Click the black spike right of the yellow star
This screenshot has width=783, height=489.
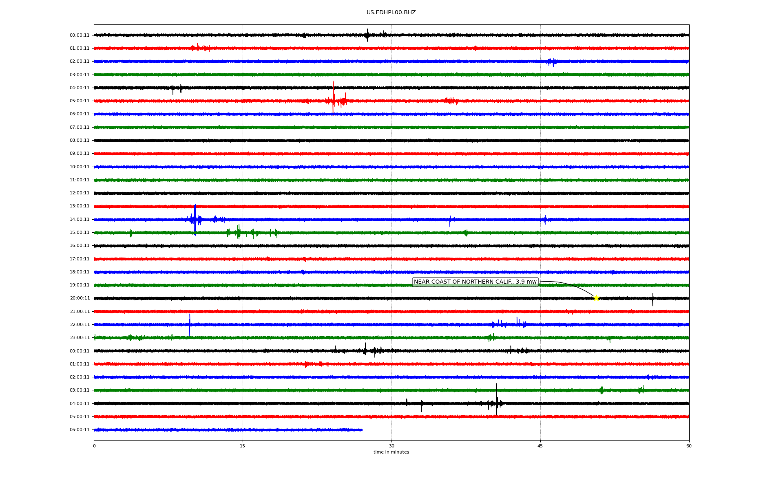coord(652,300)
